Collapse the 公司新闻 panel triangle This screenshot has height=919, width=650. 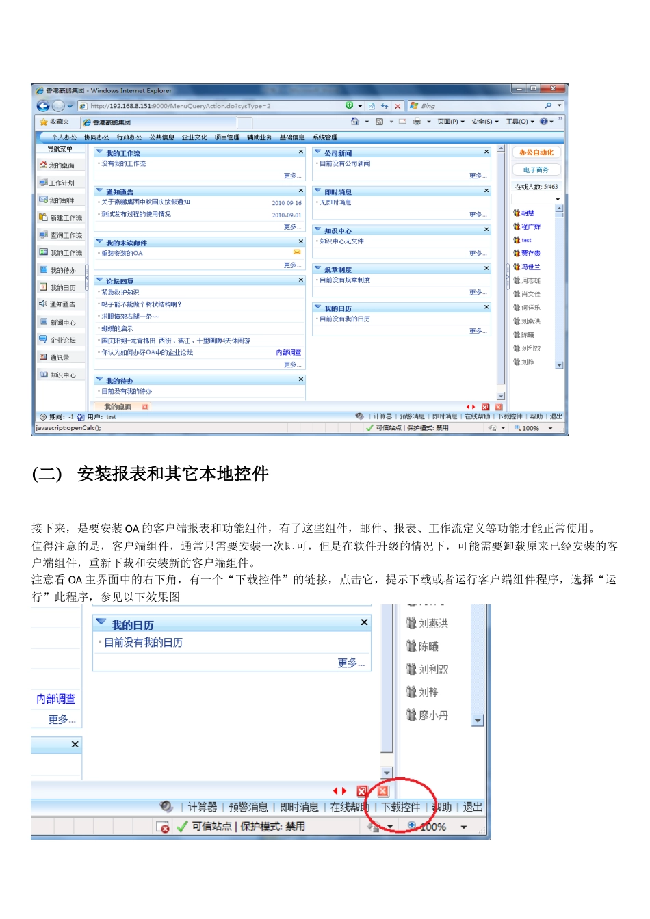(317, 152)
